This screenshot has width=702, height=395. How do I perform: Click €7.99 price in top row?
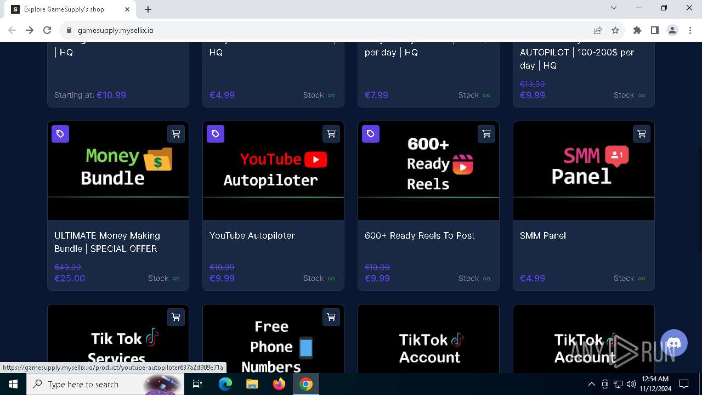tap(376, 95)
